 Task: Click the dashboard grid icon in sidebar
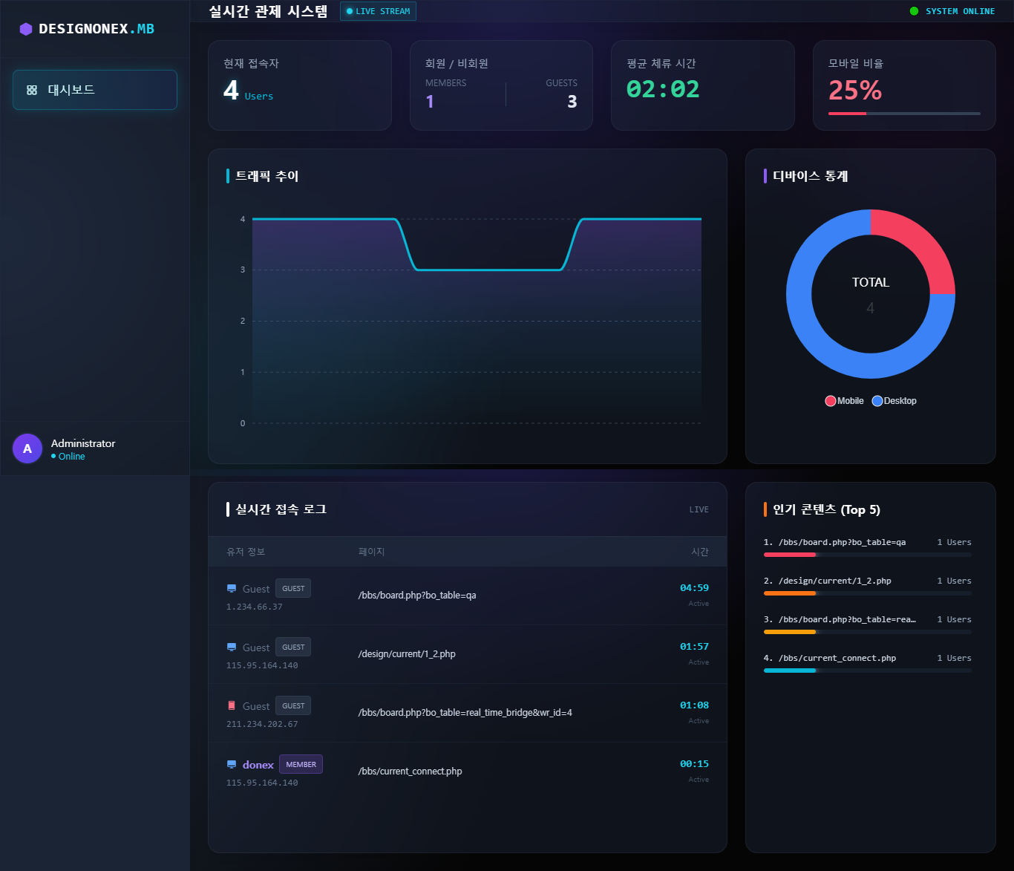click(x=32, y=90)
